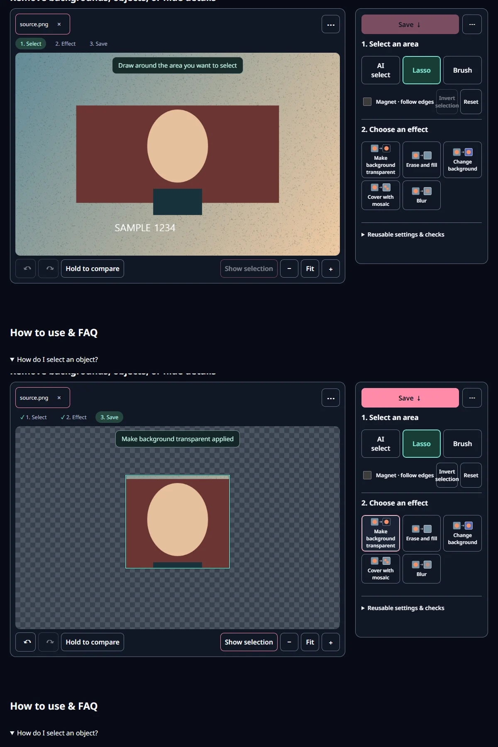Enable Magnet follow edges checkbox in upper panel
The image size is (498, 747).
tap(367, 102)
